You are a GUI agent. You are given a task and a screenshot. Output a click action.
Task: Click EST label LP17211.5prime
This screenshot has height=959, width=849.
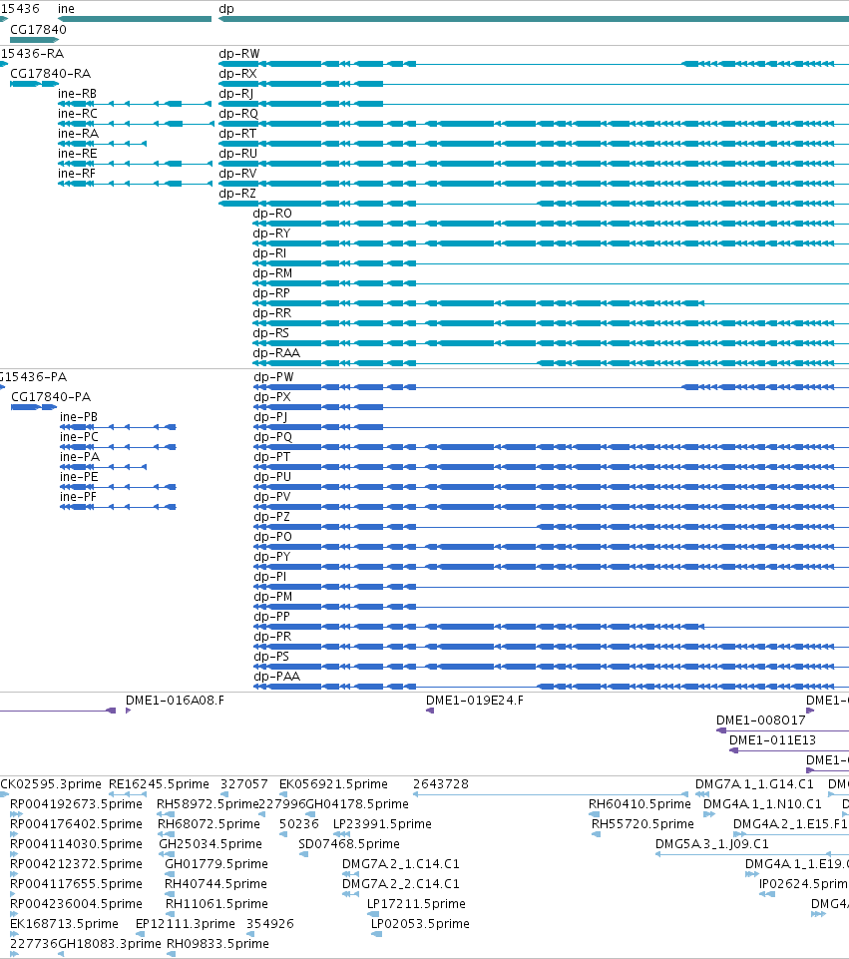416,904
